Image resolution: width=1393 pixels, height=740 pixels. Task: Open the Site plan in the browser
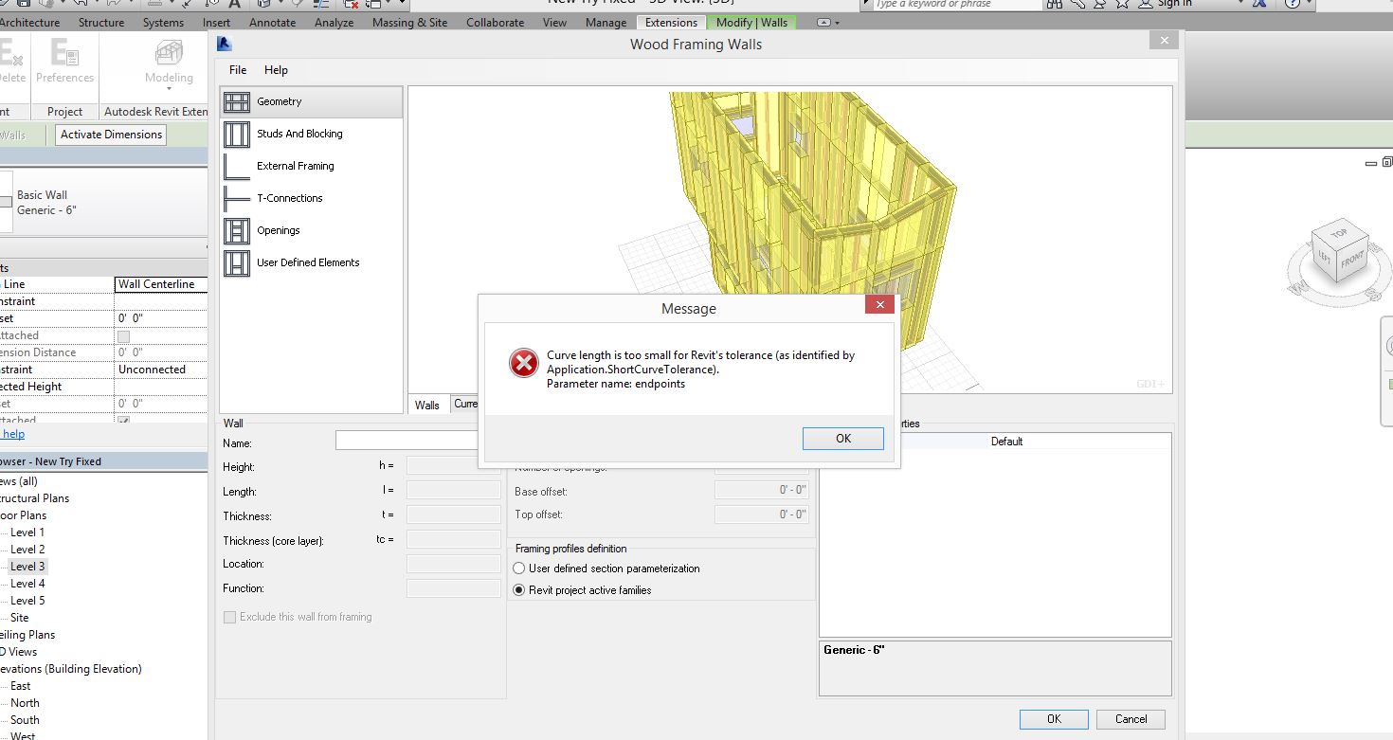[20, 618]
